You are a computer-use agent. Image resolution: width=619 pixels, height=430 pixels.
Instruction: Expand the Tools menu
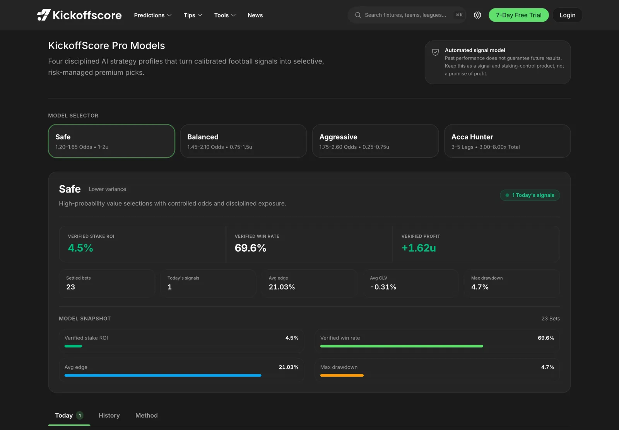click(x=225, y=15)
